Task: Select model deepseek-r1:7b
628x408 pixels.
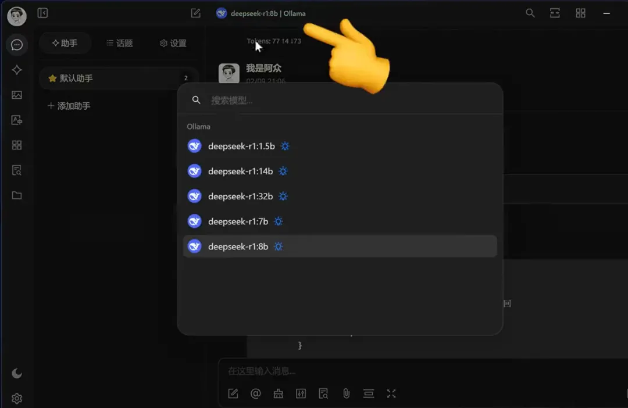Action: [x=340, y=221]
